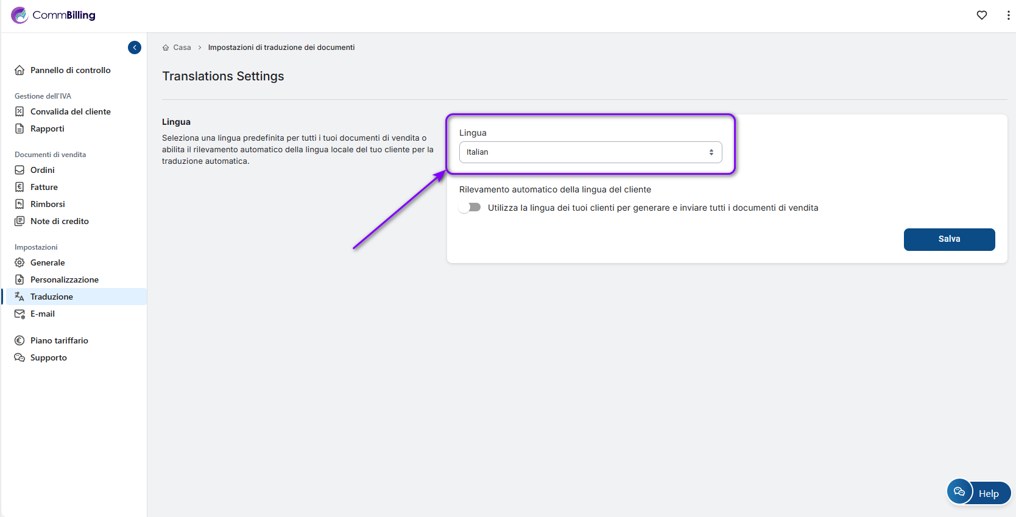Viewport: 1016px width, 517px height.
Task: Select the E-mail settings item
Action: coord(43,314)
